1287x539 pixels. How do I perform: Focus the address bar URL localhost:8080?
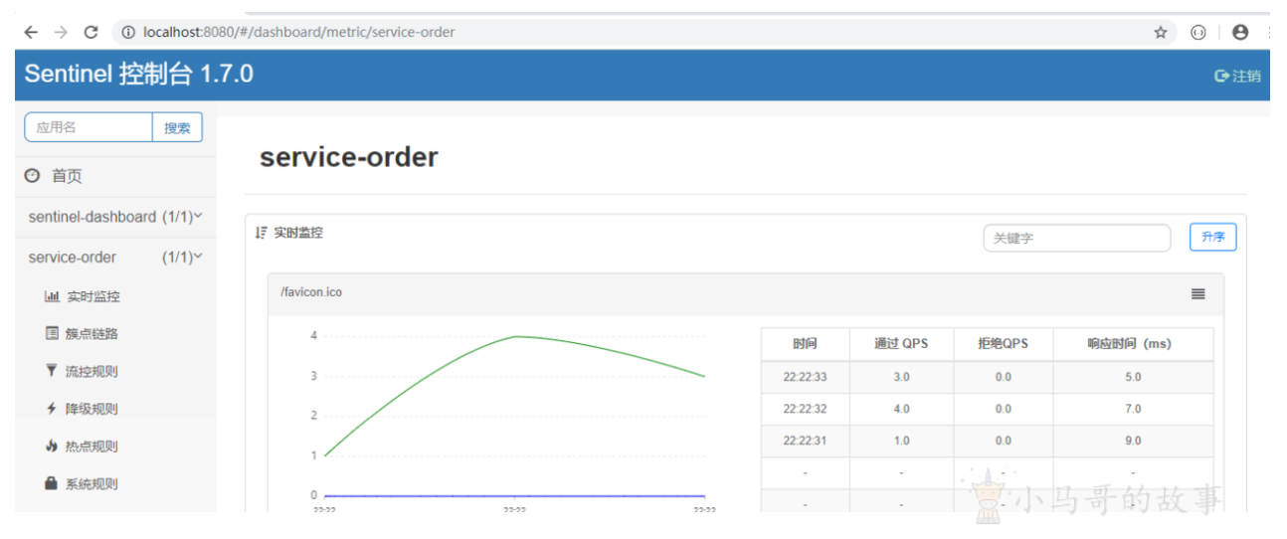click(x=299, y=32)
